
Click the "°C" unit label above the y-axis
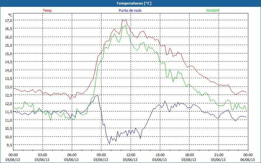[10, 15]
